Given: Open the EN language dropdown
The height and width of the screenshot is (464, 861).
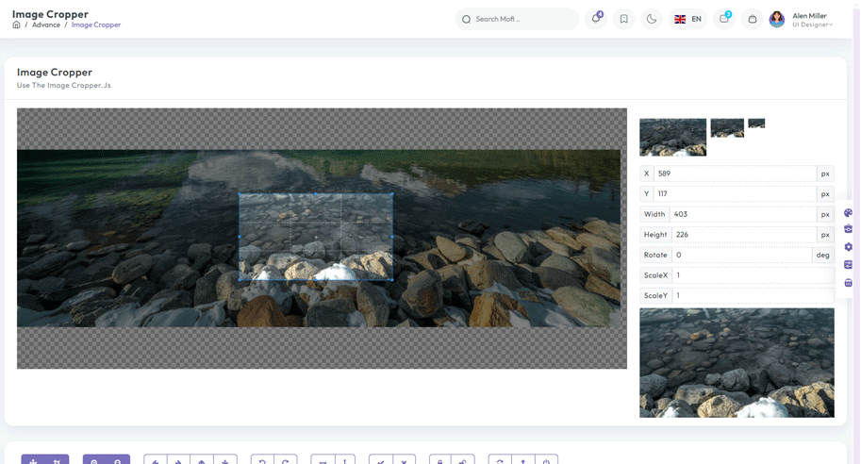Looking at the screenshot, I should [x=687, y=19].
